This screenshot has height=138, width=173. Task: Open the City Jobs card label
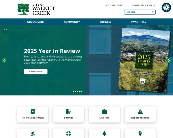coord(104,118)
